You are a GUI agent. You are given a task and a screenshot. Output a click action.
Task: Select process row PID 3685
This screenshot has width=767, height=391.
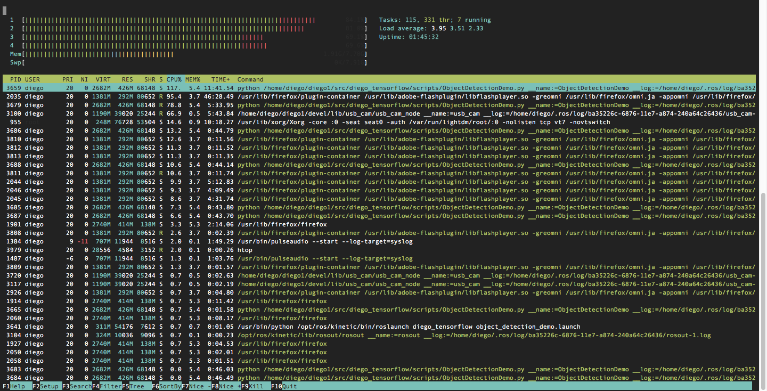pos(379,207)
